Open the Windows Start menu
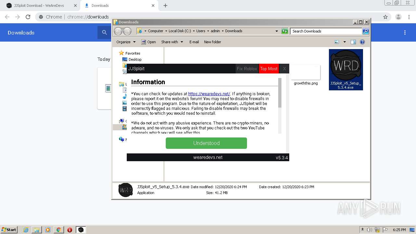Image resolution: width=416 pixels, height=234 pixels. (x=9, y=230)
